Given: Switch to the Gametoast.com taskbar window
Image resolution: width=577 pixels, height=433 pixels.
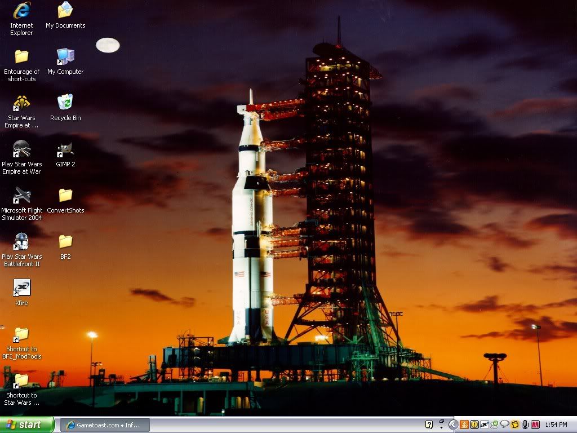Looking at the screenshot, I should coord(105,425).
